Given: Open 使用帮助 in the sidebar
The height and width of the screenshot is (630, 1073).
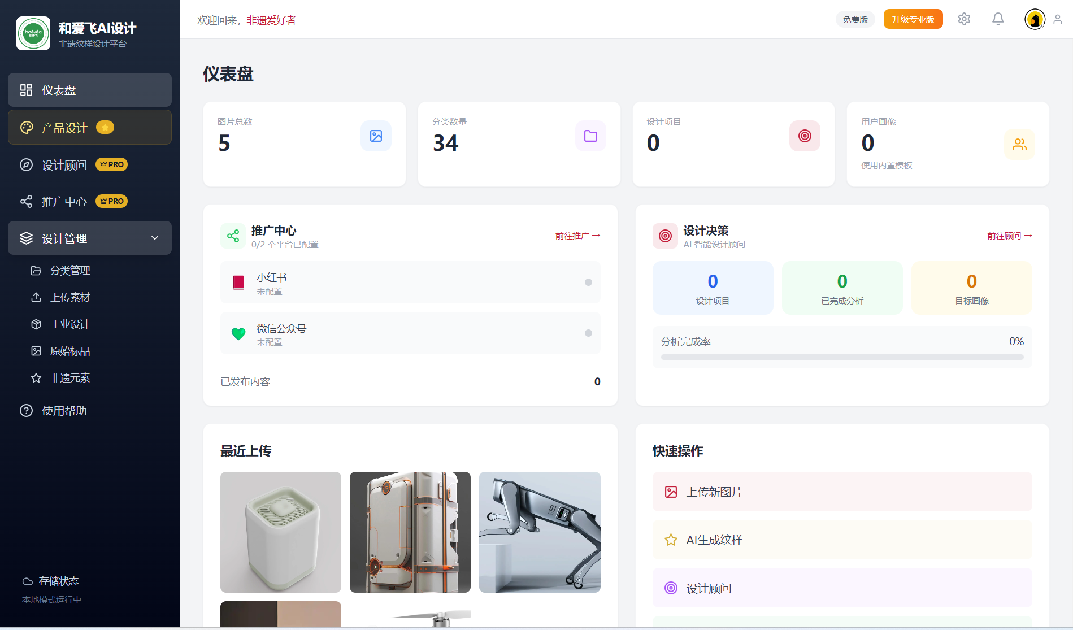Looking at the screenshot, I should point(90,411).
